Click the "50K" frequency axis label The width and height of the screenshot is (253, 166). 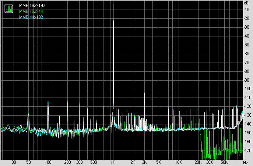224,162
